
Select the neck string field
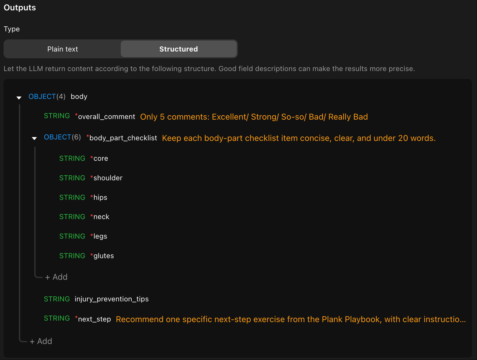pos(101,217)
